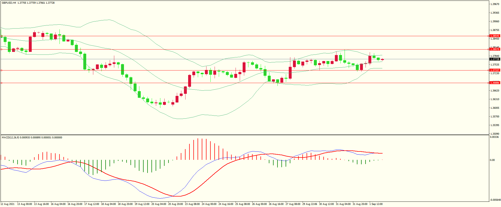The image size is (501, 207).
Task: Click the 0.00 level on MACD scale
Action: tap(492, 160)
